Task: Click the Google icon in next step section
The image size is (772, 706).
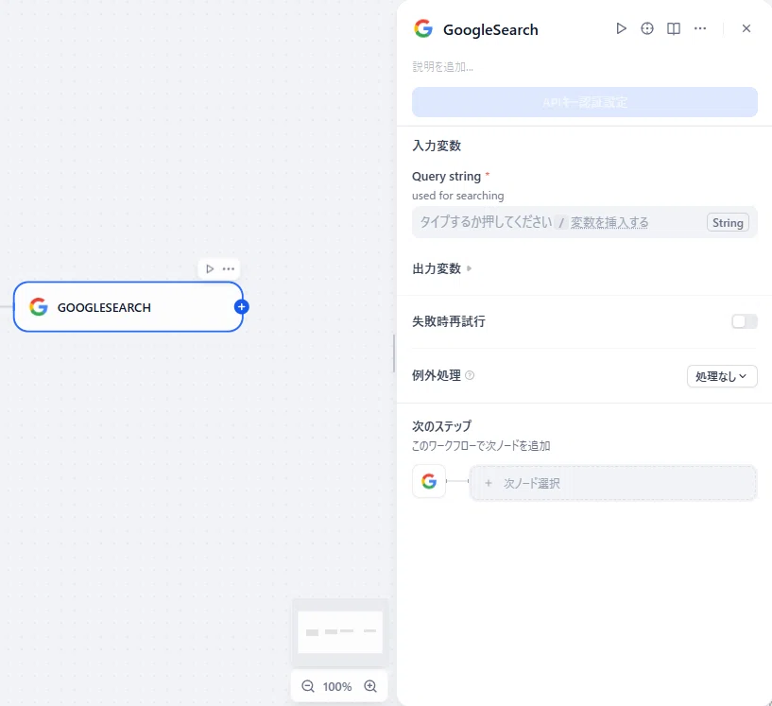Action: [x=429, y=481]
